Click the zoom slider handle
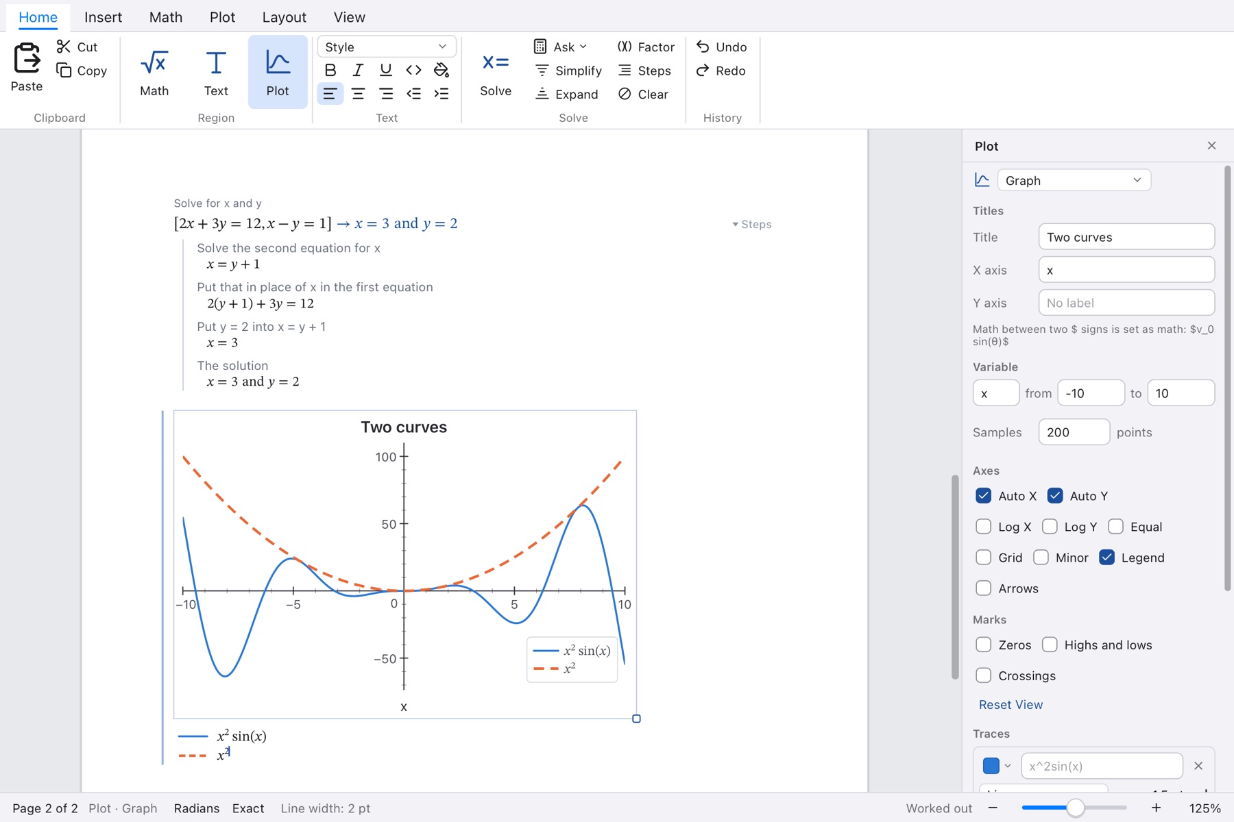1234x822 pixels. click(x=1075, y=808)
